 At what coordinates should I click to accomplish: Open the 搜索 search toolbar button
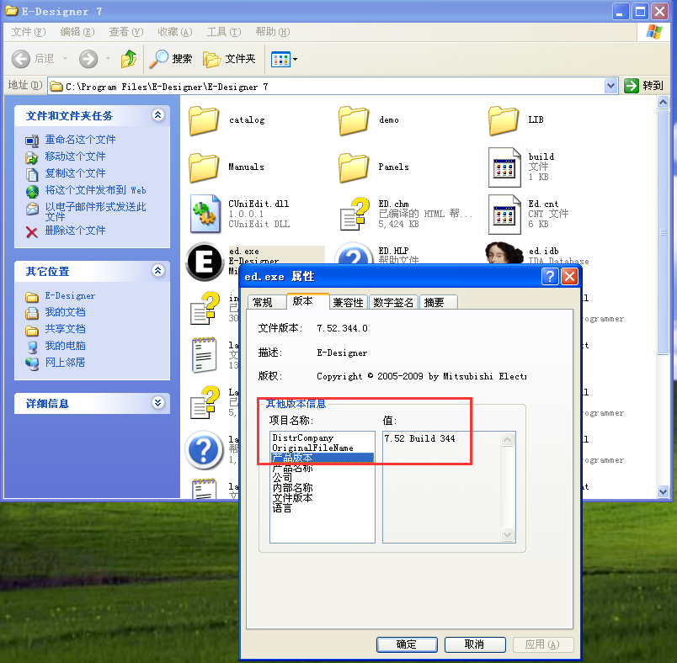[x=171, y=59]
